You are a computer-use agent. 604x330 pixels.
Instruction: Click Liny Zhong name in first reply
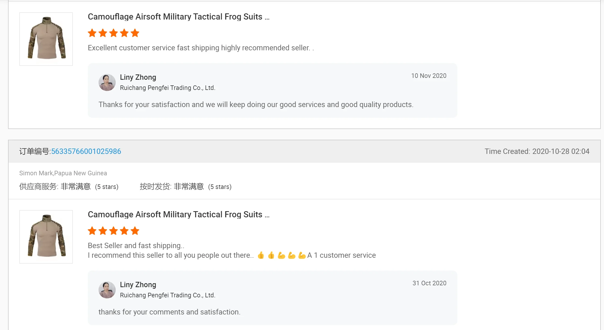(x=138, y=77)
